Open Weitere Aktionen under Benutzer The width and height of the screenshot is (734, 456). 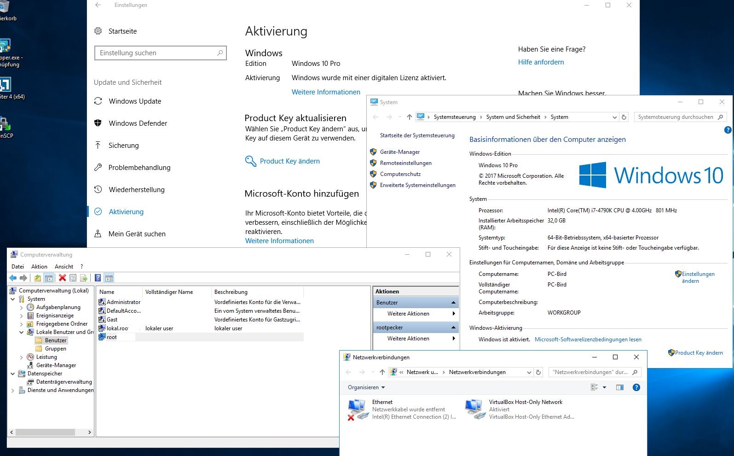(416, 314)
